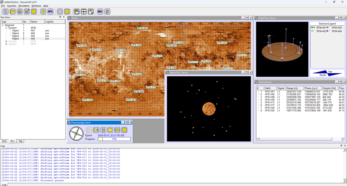Collapse the Segment tree node
This screenshot has width=347, height=186.
(3, 25)
